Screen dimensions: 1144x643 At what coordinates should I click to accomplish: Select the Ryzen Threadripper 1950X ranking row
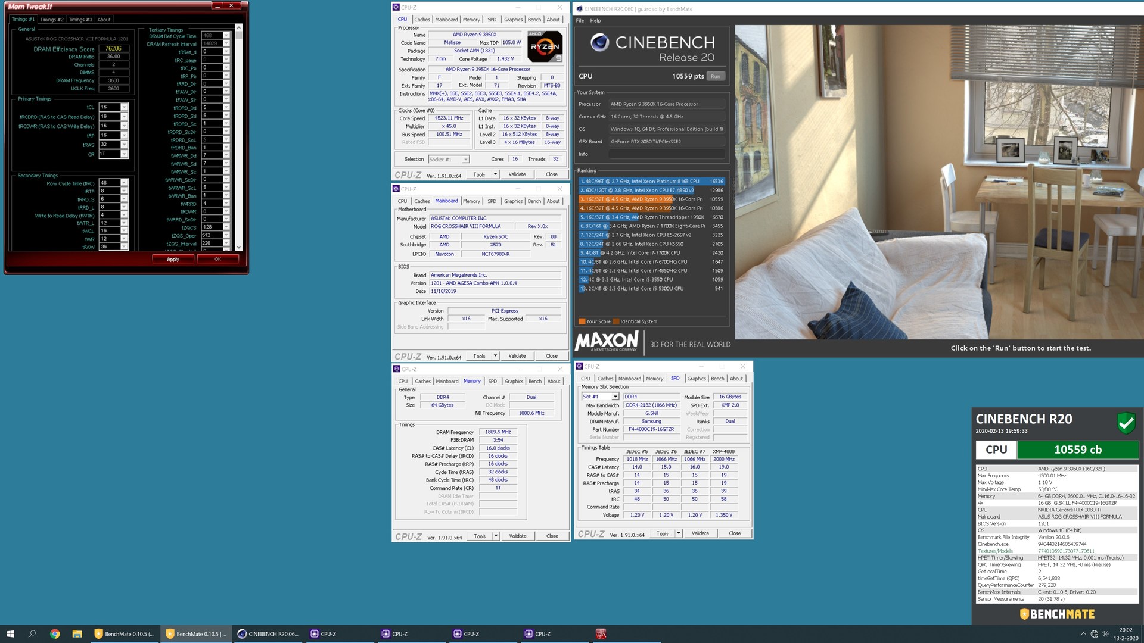point(651,217)
